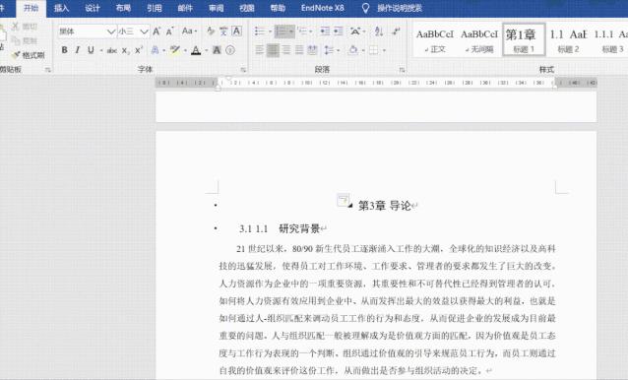Image resolution: width=628 pixels, height=380 pixels.
Task: Click the multilevel list icon
Action: [302, 32]
